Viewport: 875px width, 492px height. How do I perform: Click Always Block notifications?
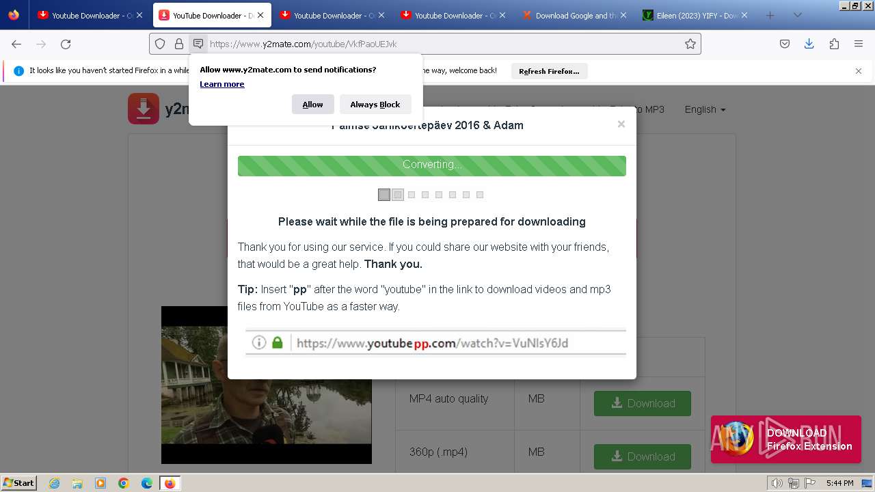(375, 104)
